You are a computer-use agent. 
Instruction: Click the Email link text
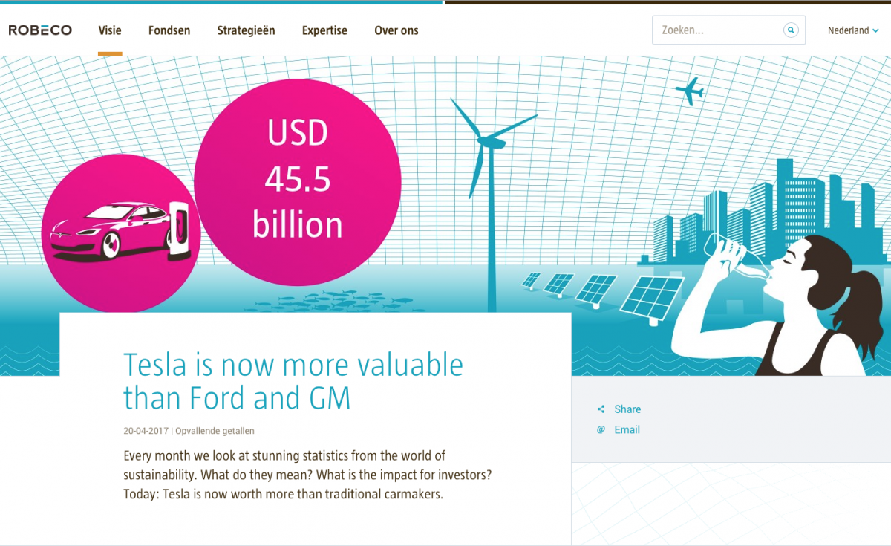[x=627, y=429]
